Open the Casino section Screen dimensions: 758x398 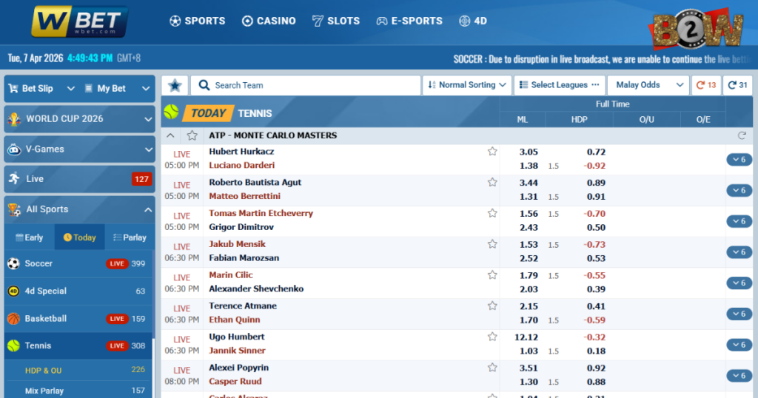[269, 21]
